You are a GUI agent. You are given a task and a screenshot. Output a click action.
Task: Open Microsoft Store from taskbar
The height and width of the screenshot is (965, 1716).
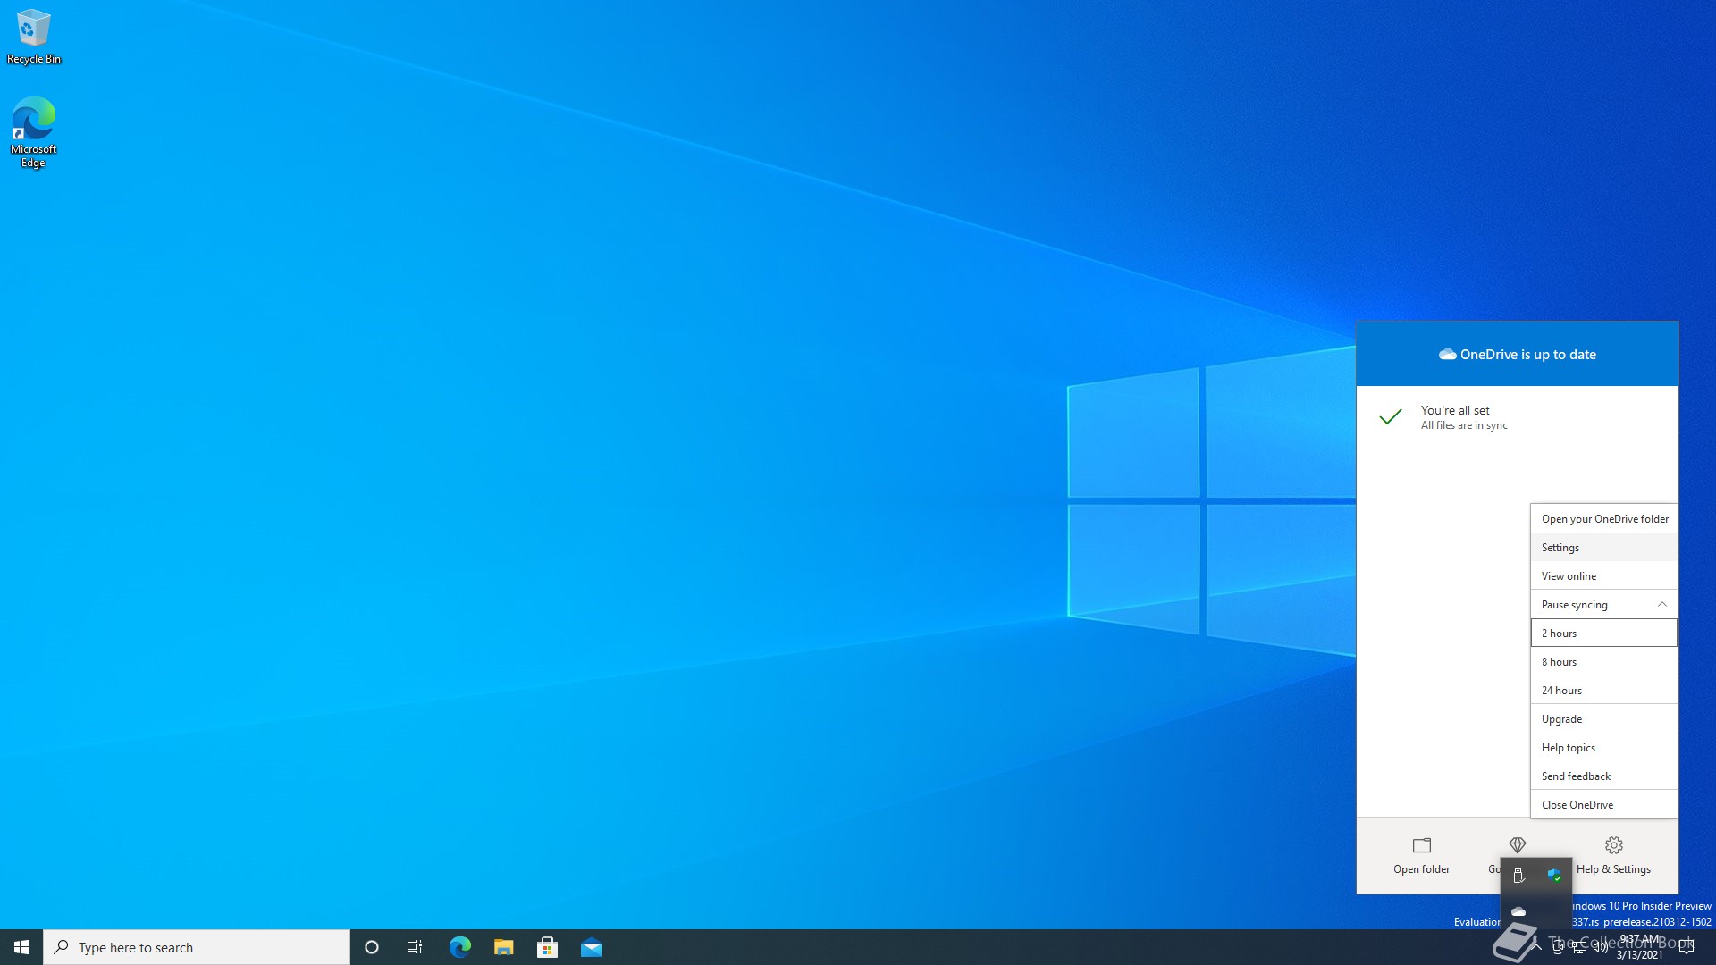click(547, 947)
